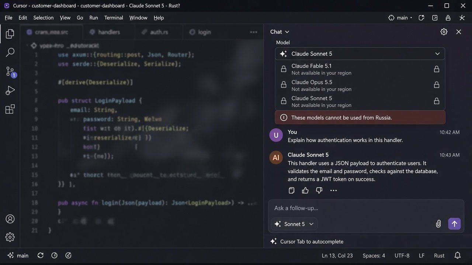Click the 10:43 AM timestamp
472x265 pixels.
pyautogui.click(x=450, y=155)
